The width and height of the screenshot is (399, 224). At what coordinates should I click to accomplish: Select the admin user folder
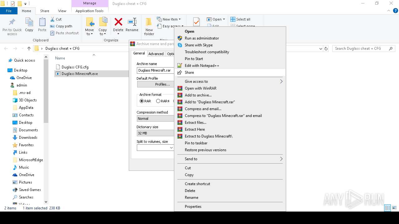[22, 85]
